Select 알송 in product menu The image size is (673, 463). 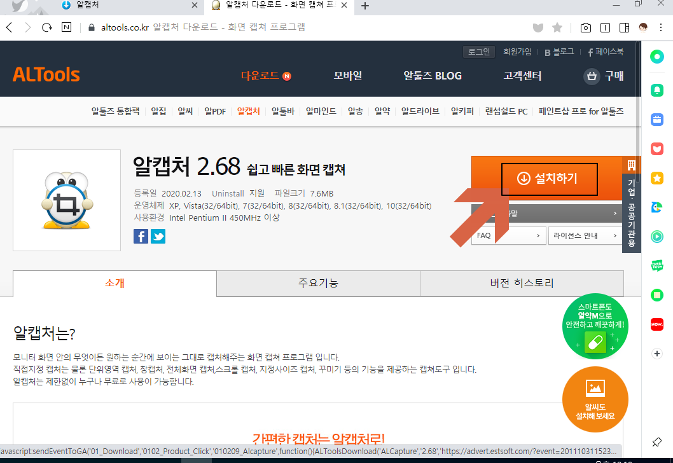(x=356, y=111)
